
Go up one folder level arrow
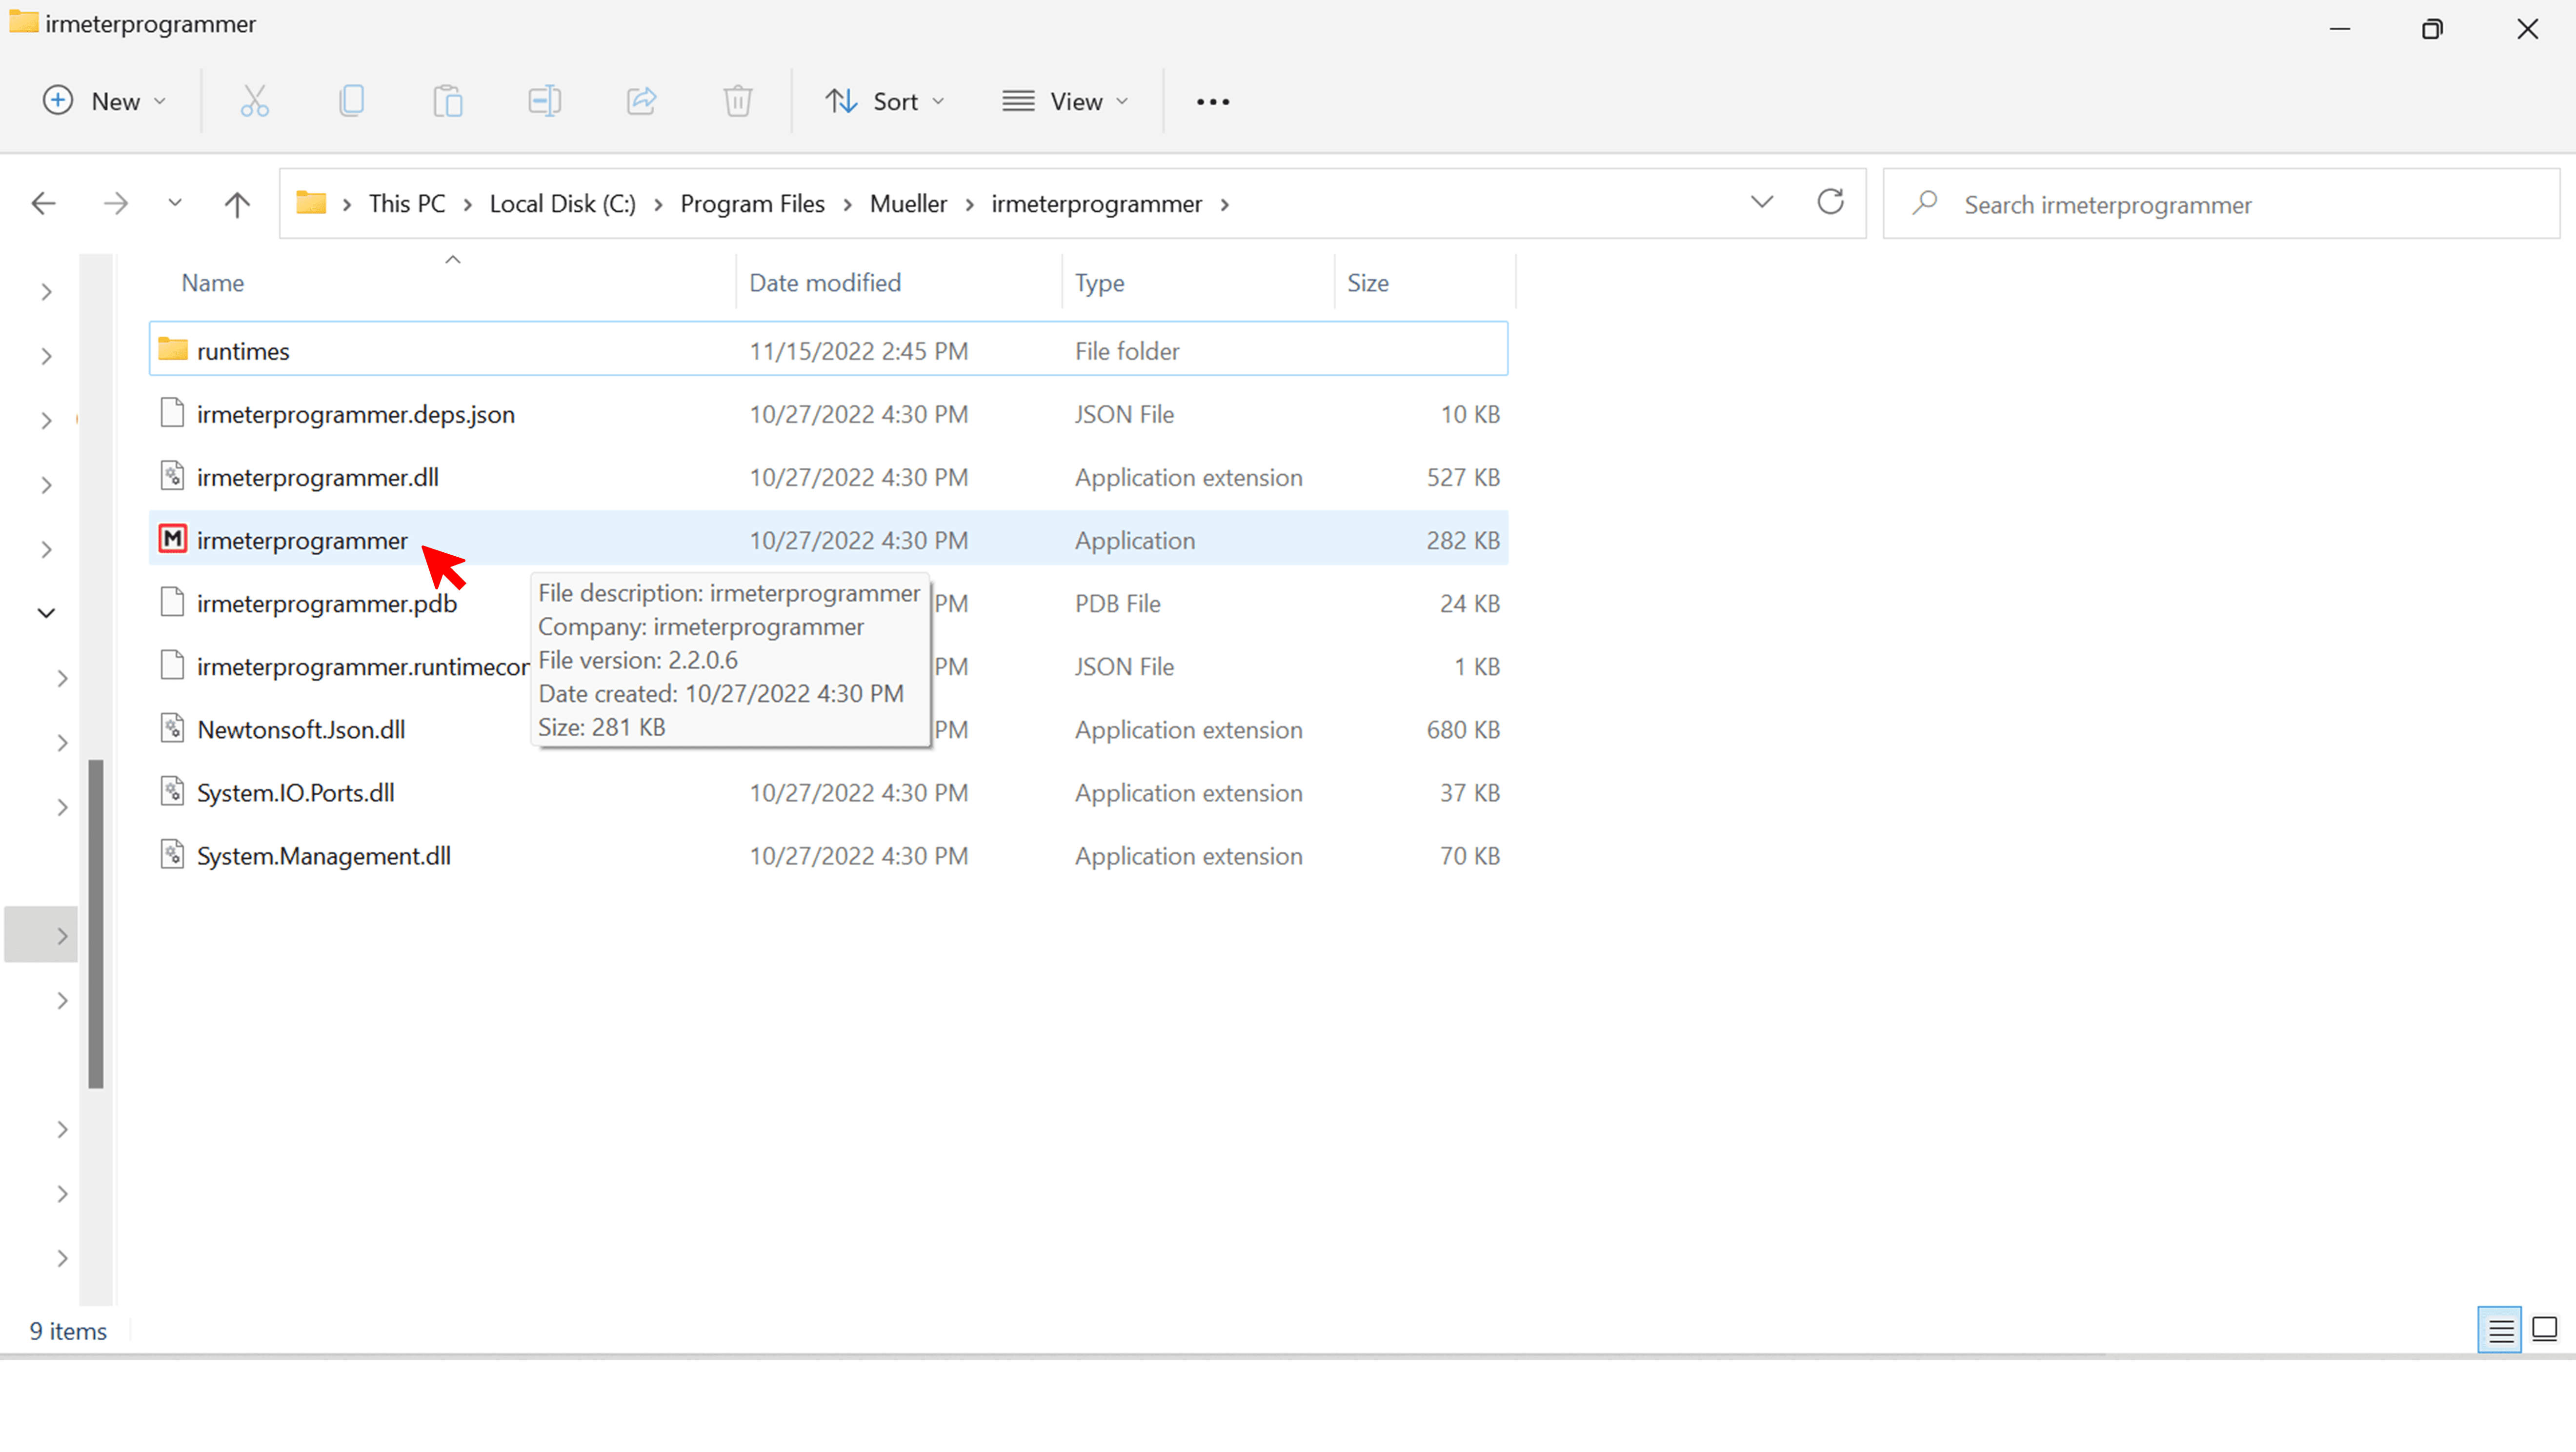tap(237, 204)
